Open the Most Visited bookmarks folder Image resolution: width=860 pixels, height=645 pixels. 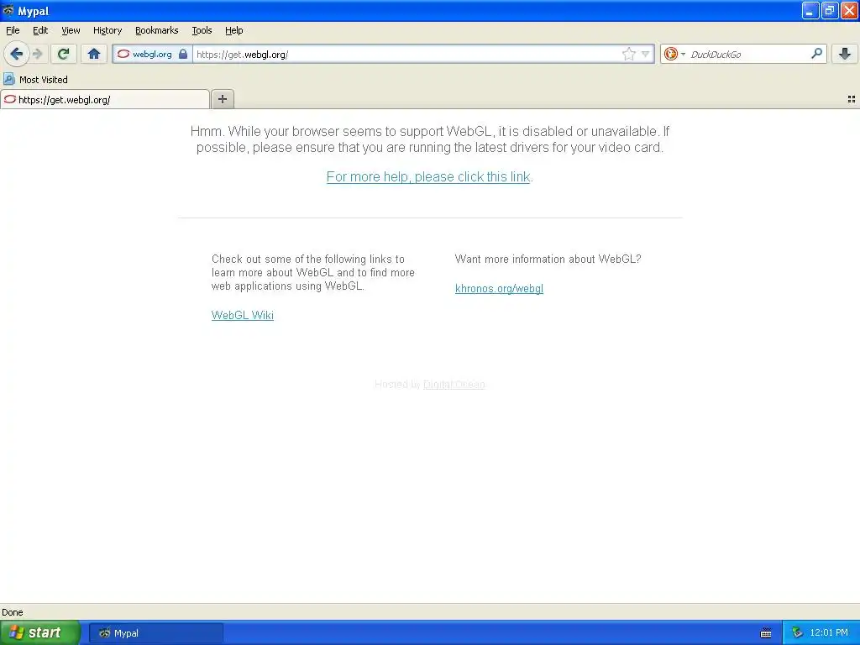35,80
